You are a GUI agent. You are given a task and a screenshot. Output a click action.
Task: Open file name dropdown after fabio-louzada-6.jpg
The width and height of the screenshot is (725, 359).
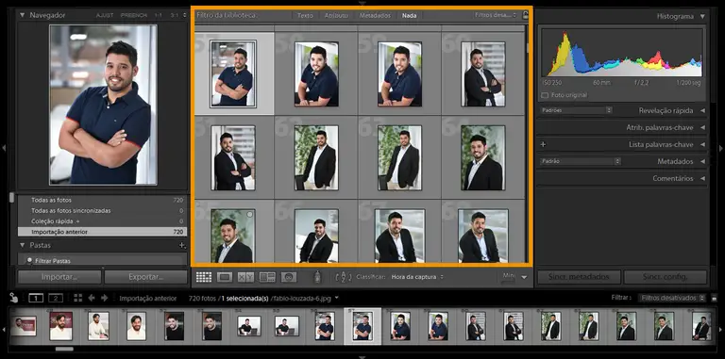click(x=337, y=298)
